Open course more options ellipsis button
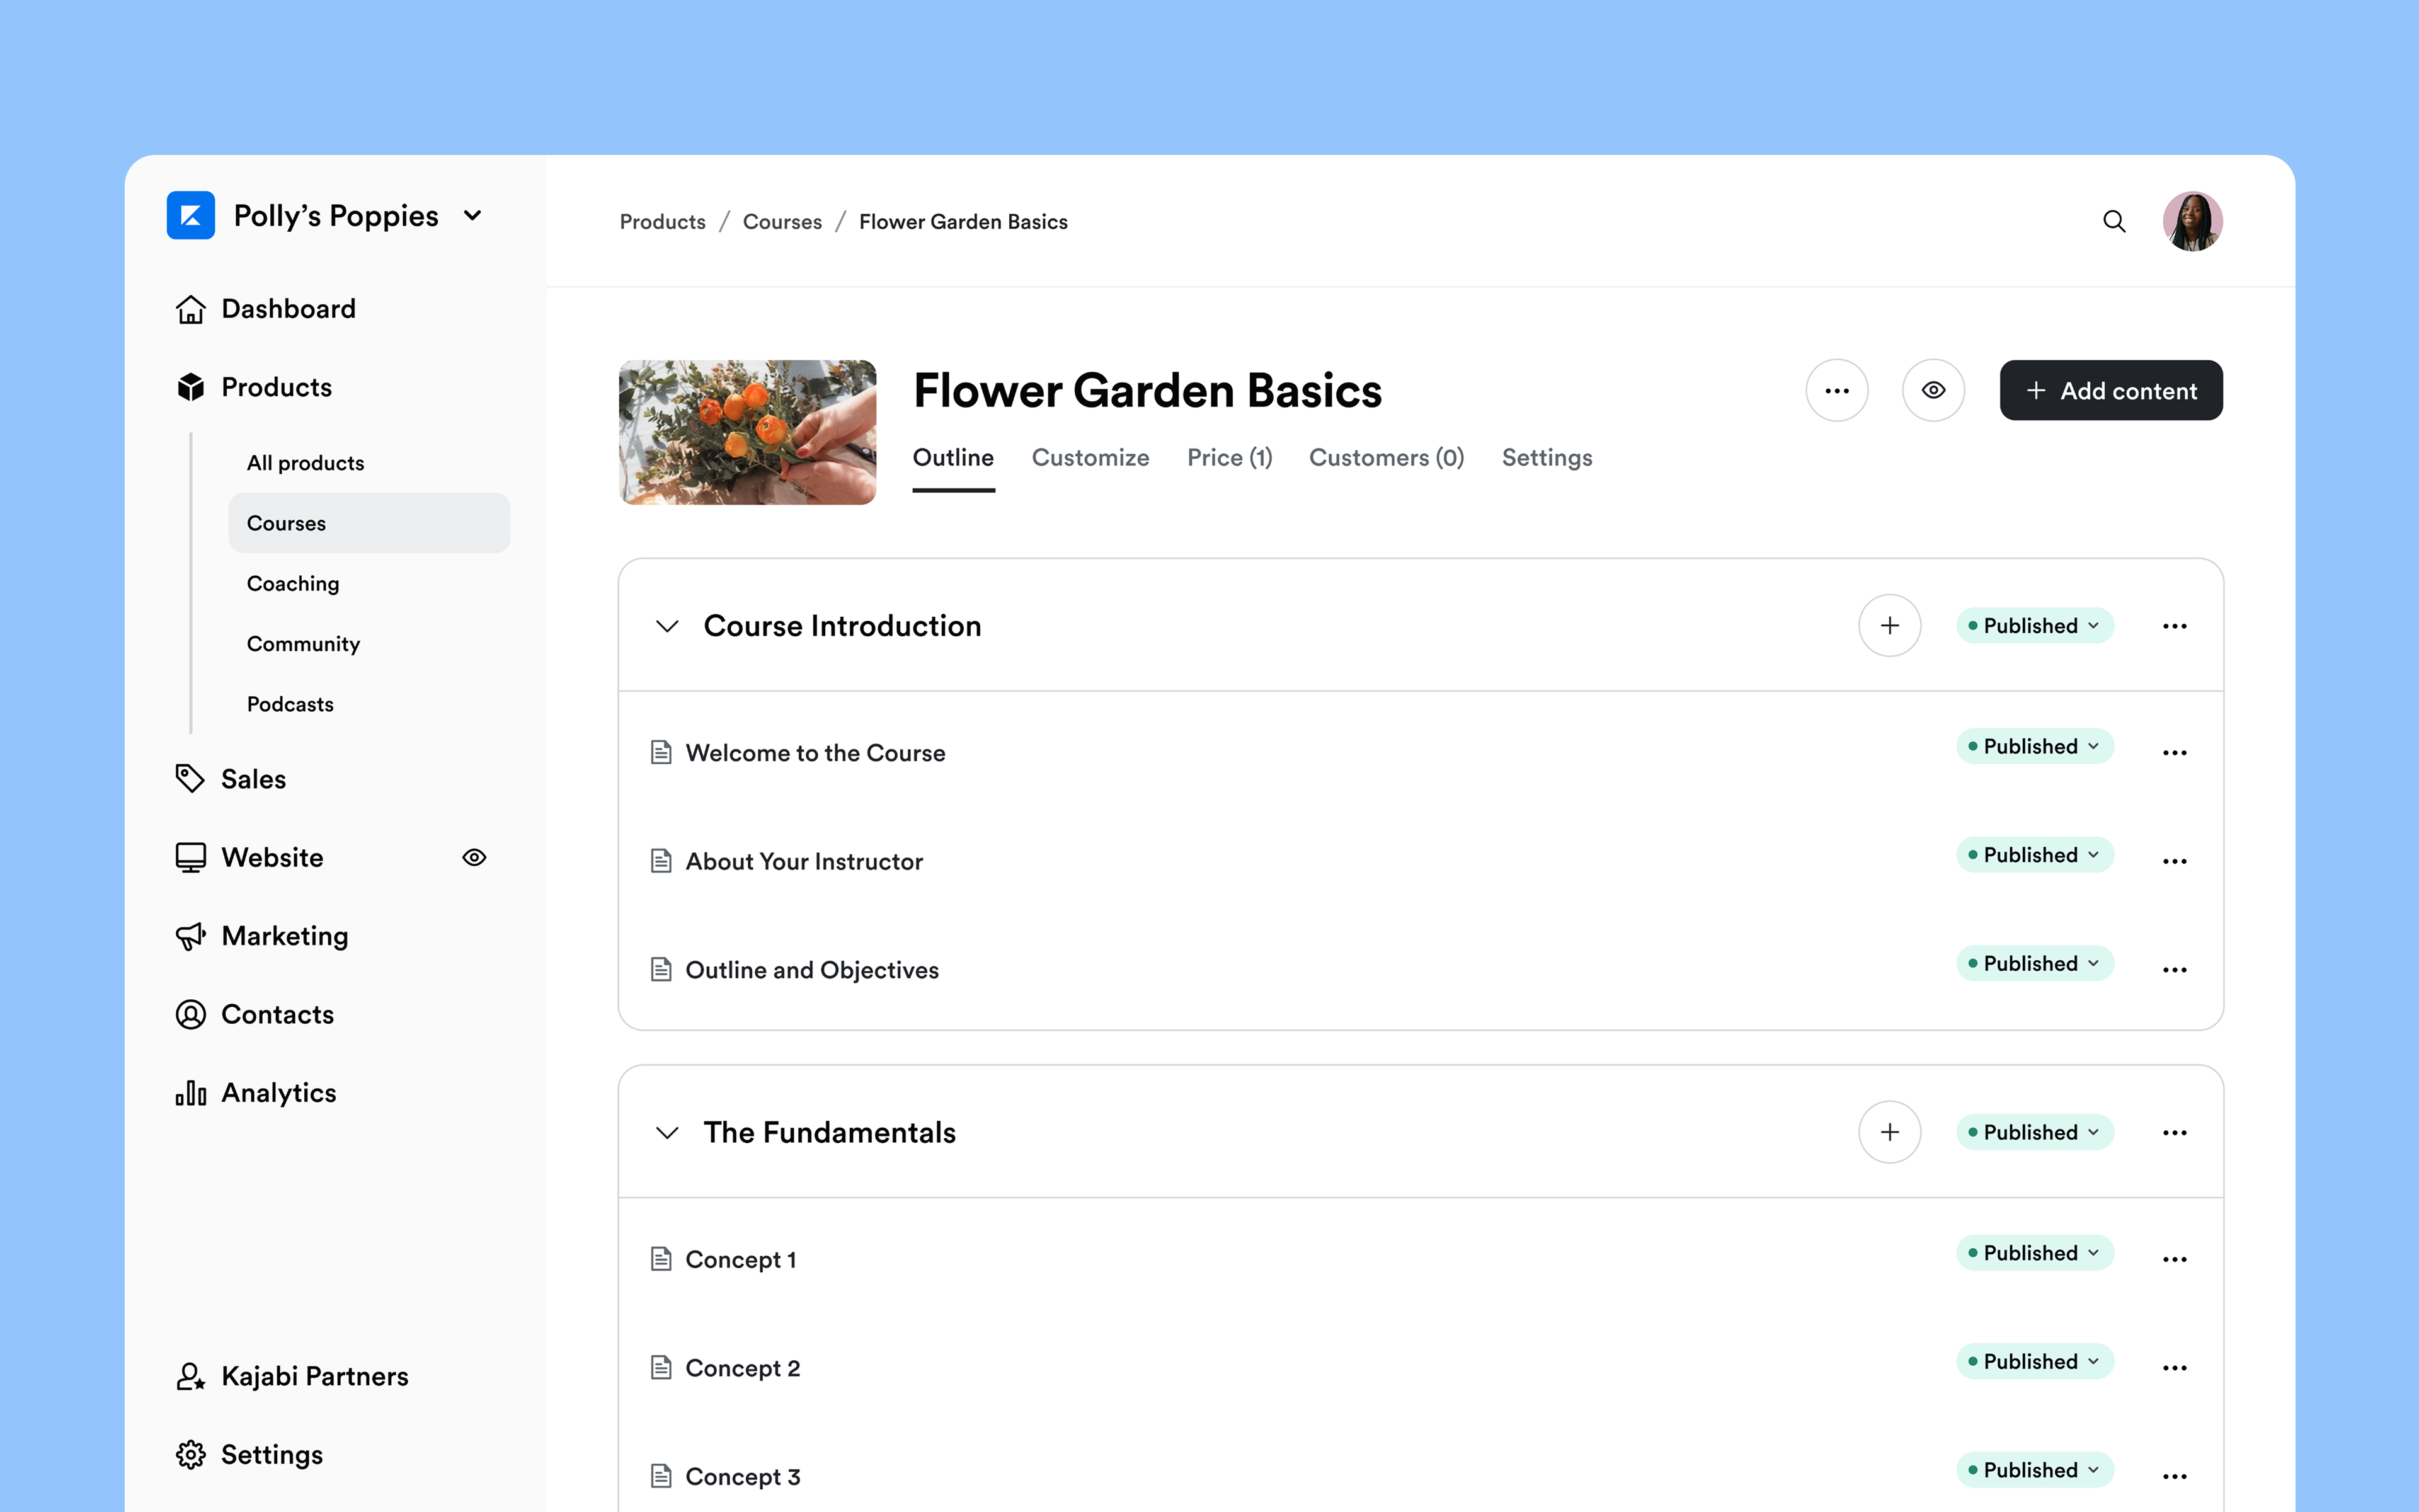 coord(1837,390)
